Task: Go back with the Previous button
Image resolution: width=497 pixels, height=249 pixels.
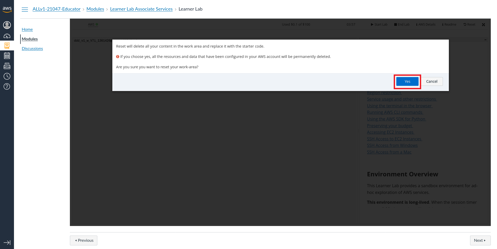Action: point(84,240)
